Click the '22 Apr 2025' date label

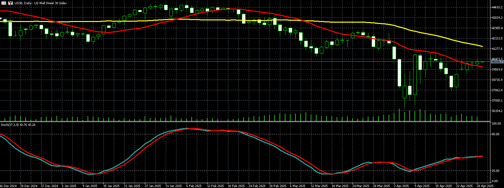tap(464, 186)
